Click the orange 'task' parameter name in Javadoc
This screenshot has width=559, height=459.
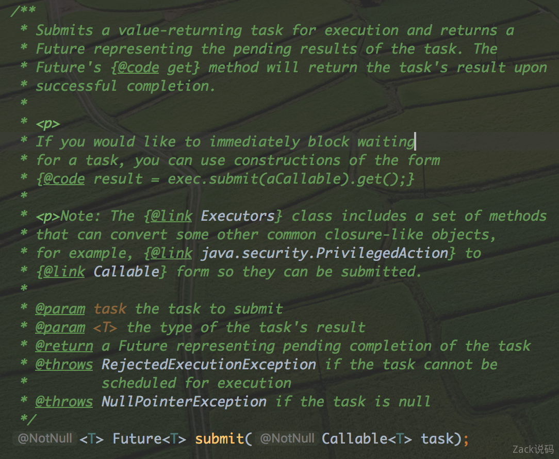click(x=110, y=309)
